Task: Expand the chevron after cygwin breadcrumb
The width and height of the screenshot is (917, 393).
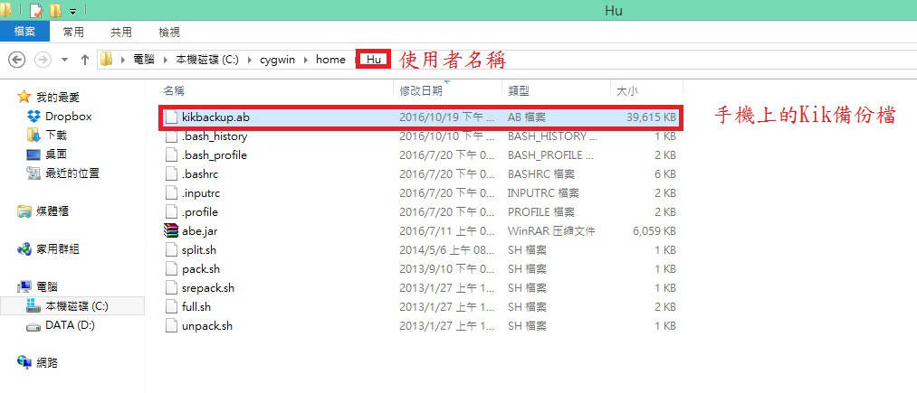Action: tap(306, 60)
